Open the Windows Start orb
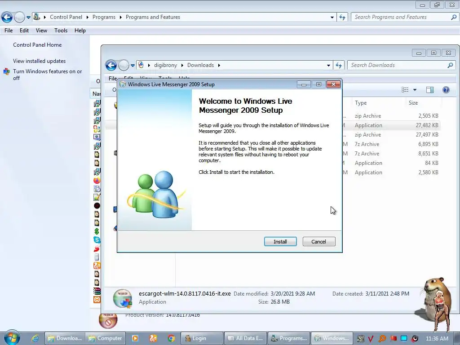460x345 pixels. (x=12, y=337)
